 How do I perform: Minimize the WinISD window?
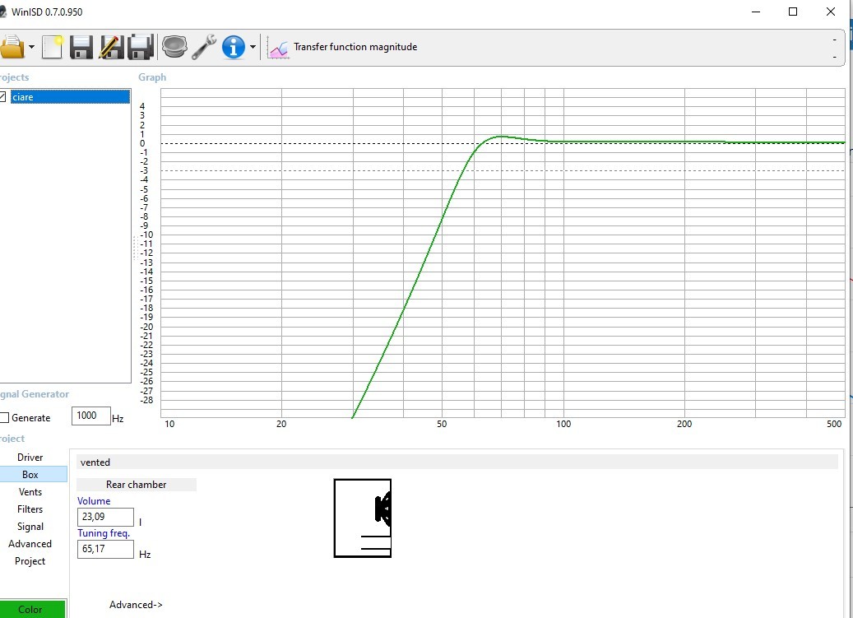point(756,12)
